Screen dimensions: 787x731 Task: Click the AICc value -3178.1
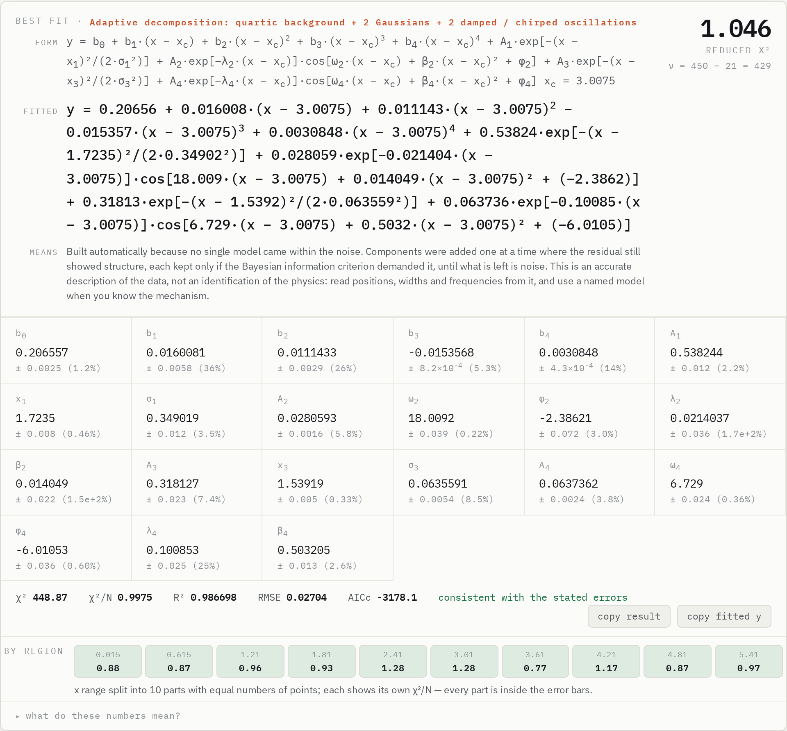(x=397, y=597)
